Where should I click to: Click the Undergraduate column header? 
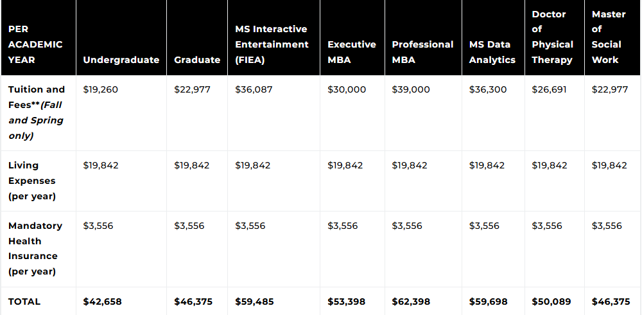coord(121,60)
